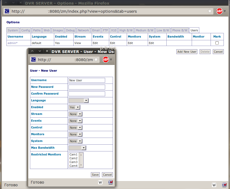Screen dimensions: 230x189
Task: Select Cam4 in Restricted Monitors list
Action: 73,166
